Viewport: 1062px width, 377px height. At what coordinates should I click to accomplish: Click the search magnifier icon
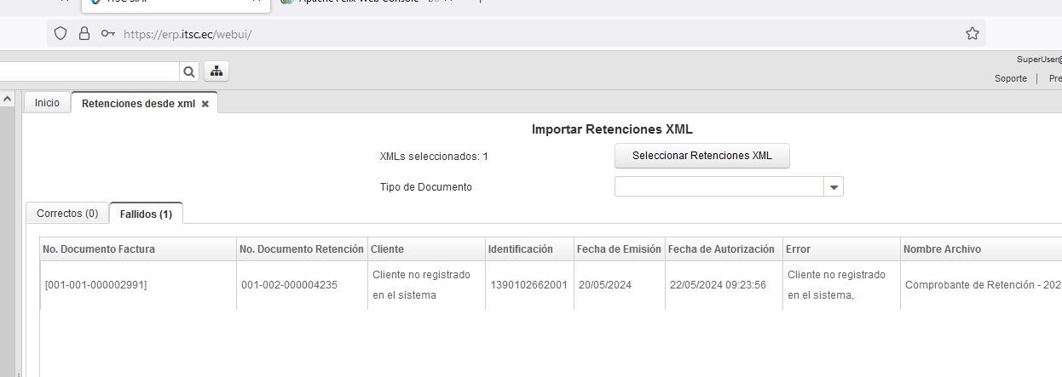(189, 71)
